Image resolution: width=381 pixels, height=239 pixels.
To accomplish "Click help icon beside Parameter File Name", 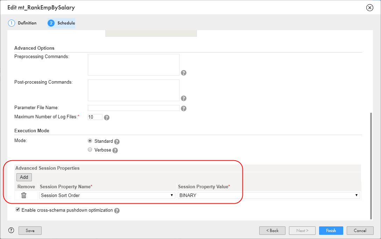I will pos(184,108).
